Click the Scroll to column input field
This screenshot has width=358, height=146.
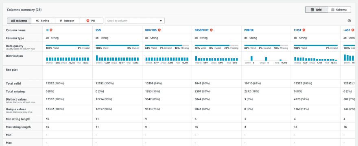click(135, 21)
